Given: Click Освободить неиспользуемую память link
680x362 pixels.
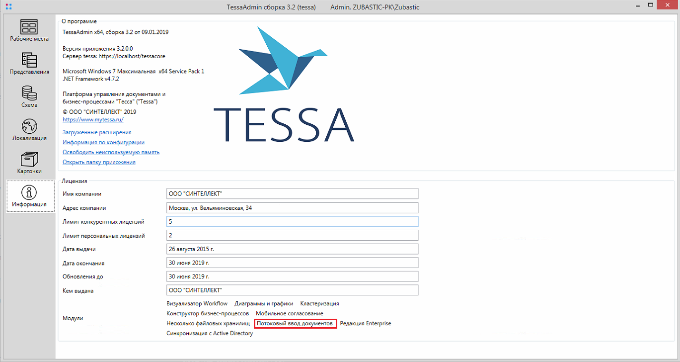Looking at the screenshot, I should tap(111, 152).
